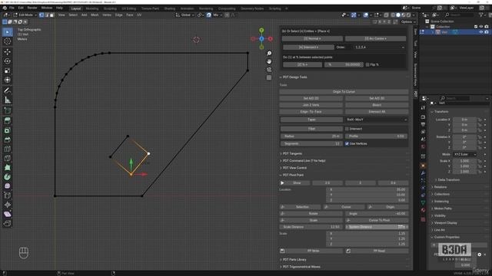Click the camera view icon in viewport

269,70
